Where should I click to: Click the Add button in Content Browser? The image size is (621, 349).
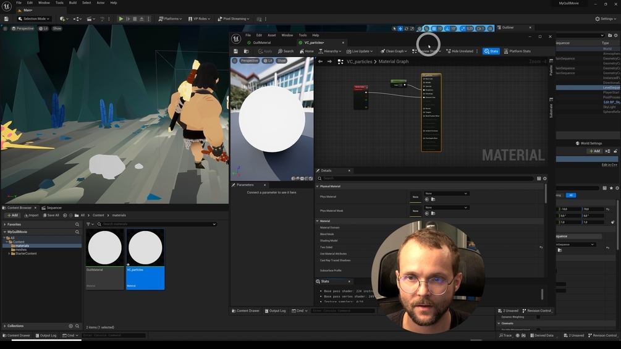tap(13, 215)
